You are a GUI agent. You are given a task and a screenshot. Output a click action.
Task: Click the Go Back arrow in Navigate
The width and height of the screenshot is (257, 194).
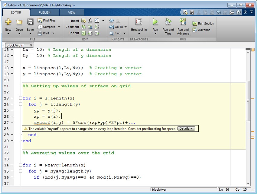coord(112,21)
